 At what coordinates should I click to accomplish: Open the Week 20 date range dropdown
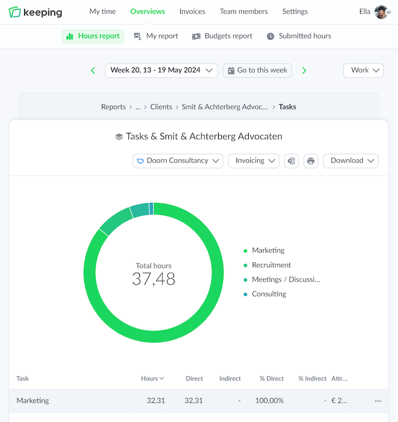pyautogui.click(x=161, y=70)
